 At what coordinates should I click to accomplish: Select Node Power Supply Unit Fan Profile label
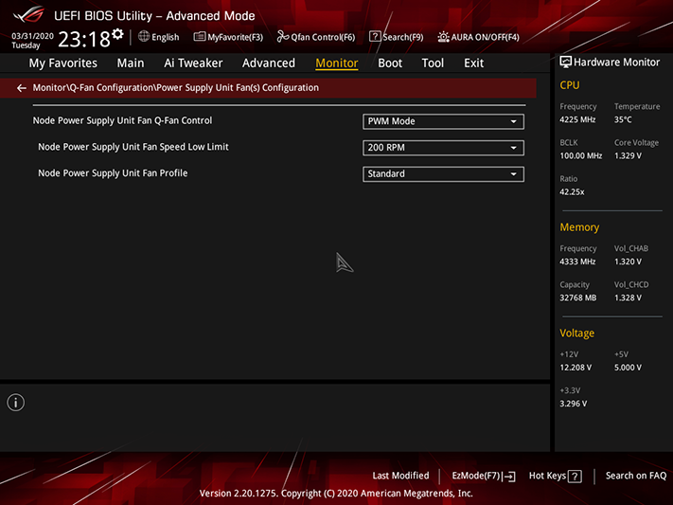click(x=113, y=173)
